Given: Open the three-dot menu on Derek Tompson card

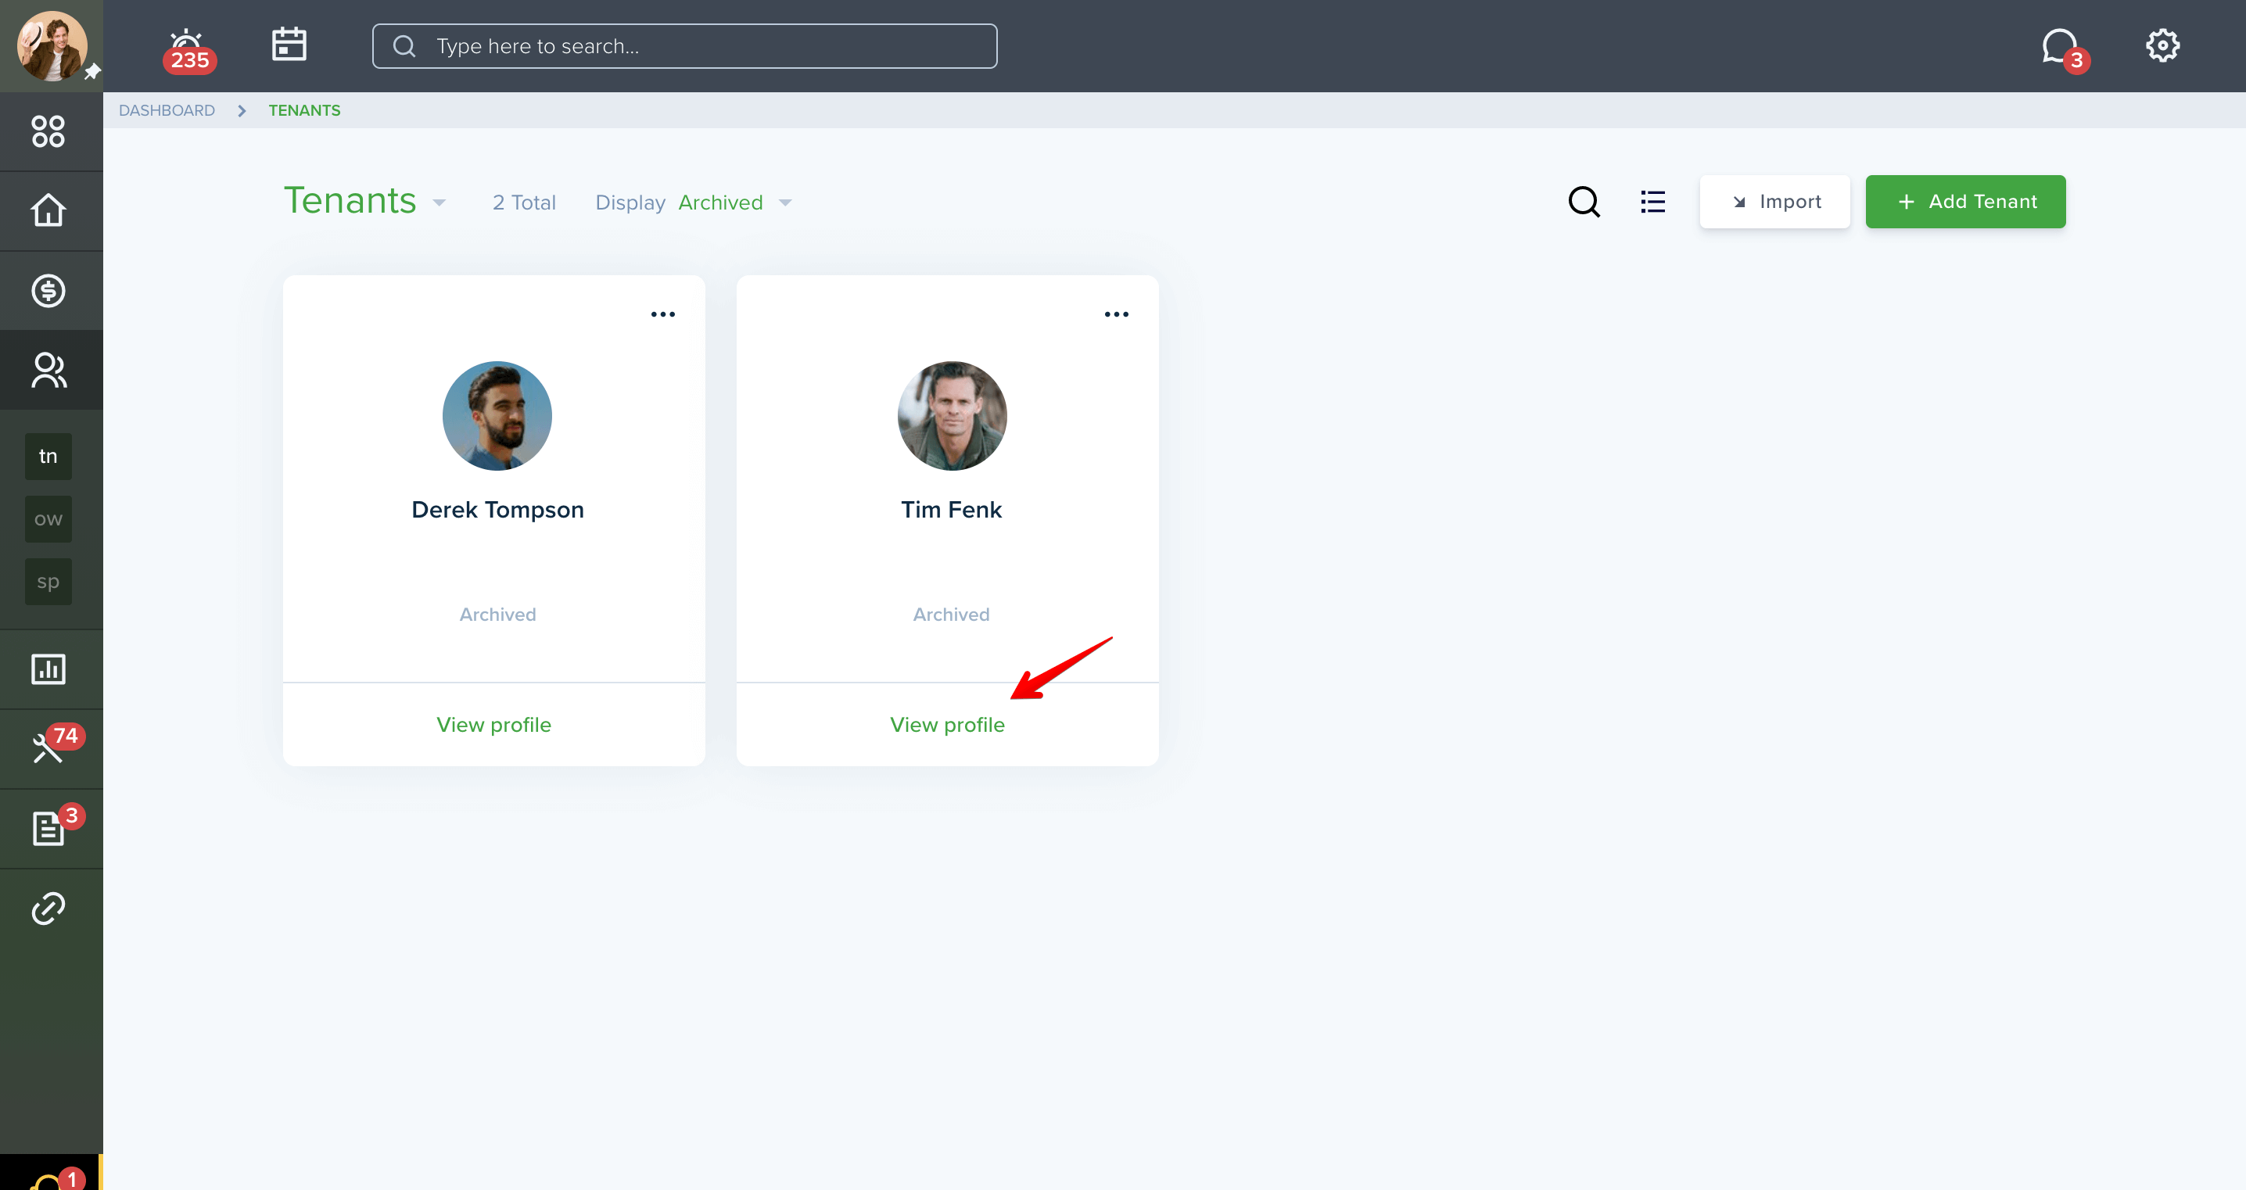Looking at the screenshot, I should click(662, 314).
